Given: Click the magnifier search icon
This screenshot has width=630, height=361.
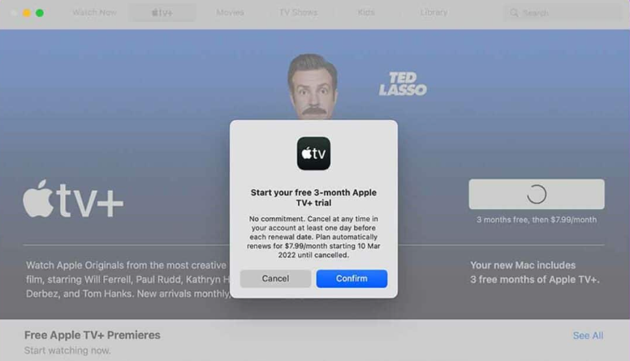Looking at the screenshot, I should [514, 13].
